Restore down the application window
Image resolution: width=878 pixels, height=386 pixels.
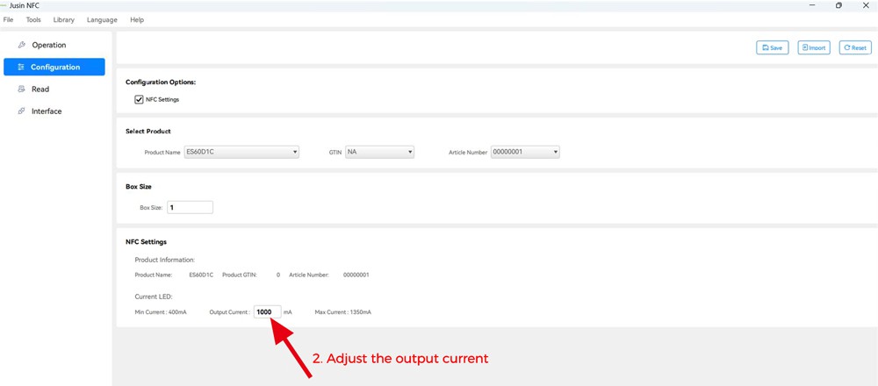(x=838, y=5)
